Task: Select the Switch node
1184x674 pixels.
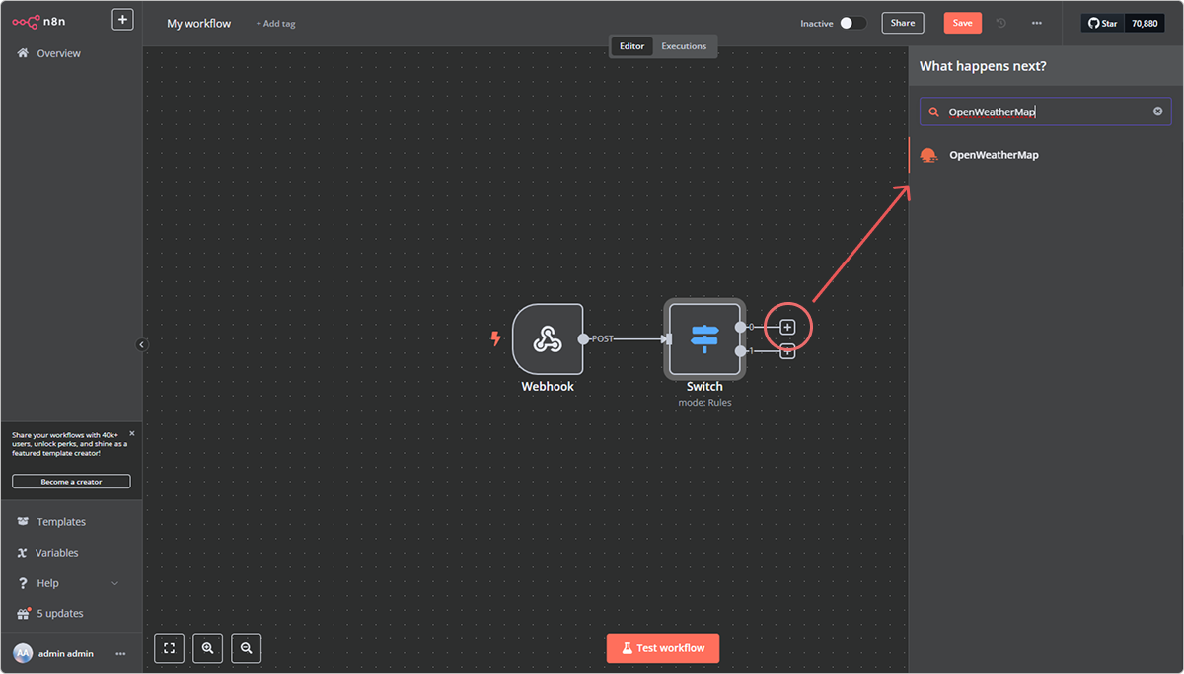Action: click(704, 339)
